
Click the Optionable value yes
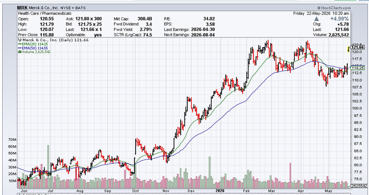(x=98, y=35)
